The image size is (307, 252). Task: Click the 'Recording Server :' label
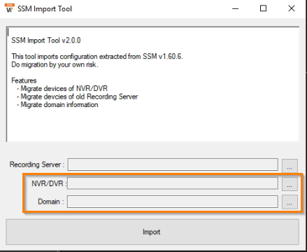point(37,164)
